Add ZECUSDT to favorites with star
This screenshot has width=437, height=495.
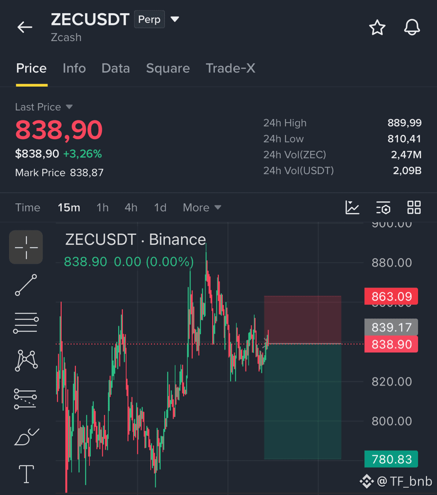click(x=377, y=27)
